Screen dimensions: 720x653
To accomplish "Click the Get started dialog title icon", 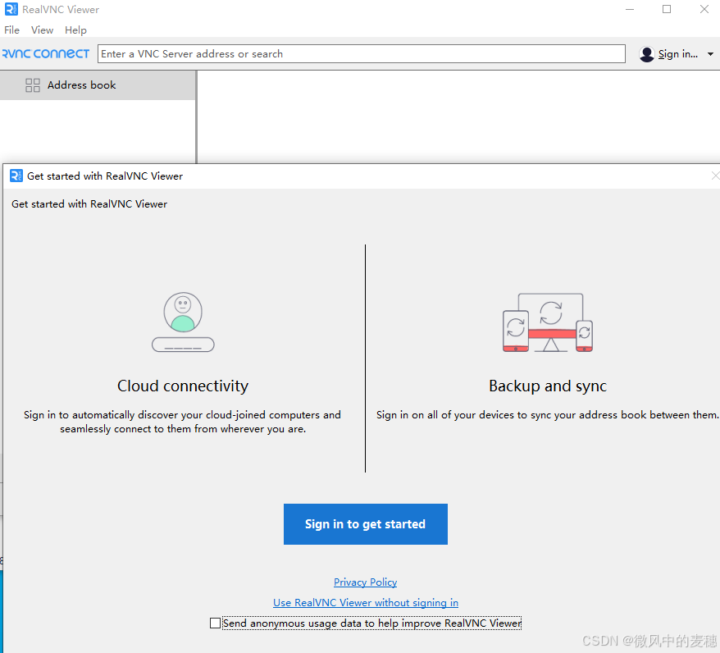I will pos(16,176).
